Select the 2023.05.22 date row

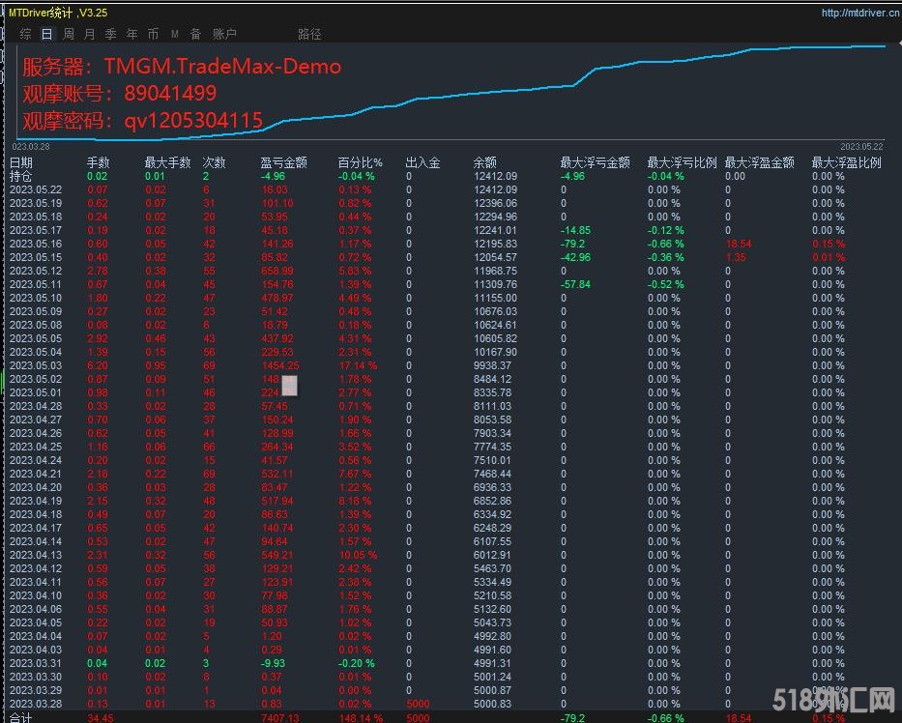(x=36, y=189)
